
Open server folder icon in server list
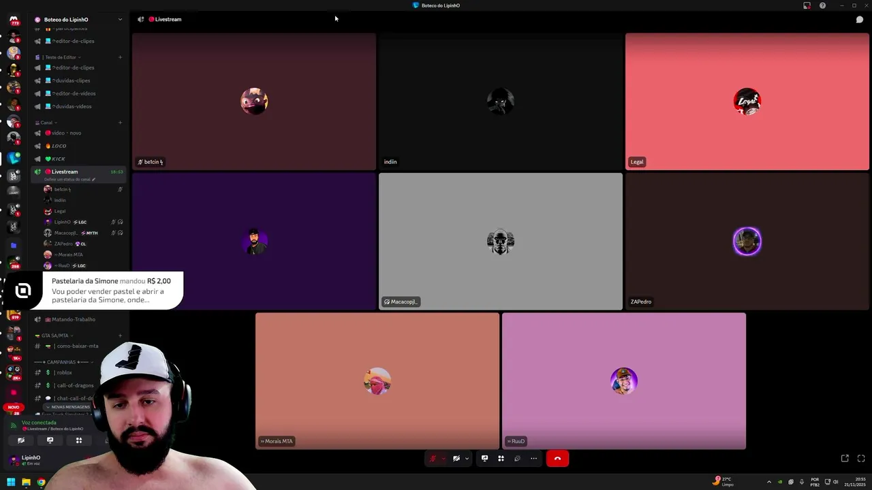(14, 245)
